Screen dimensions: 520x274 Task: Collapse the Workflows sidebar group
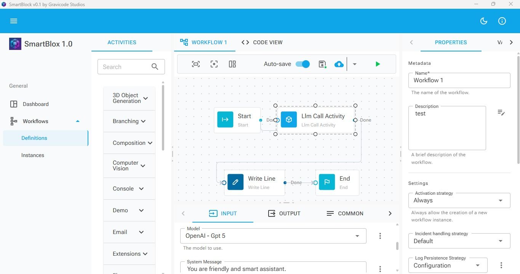pyautogui.click(x=78, y=121)
